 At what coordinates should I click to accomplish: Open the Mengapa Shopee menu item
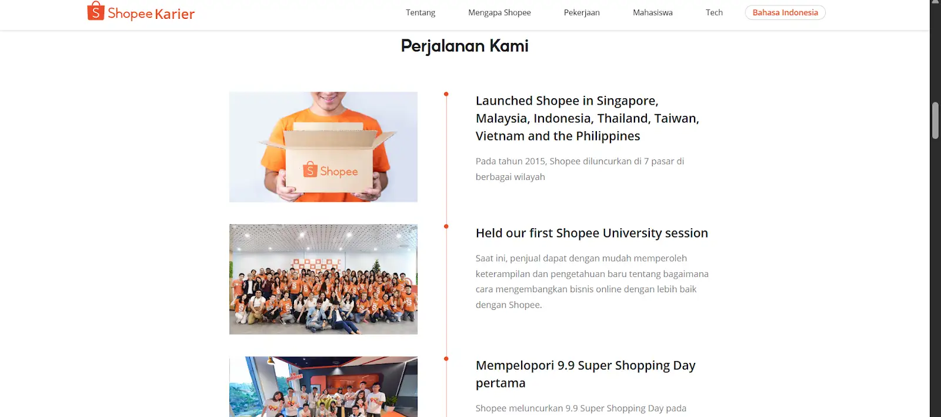[x=499, y=12]
